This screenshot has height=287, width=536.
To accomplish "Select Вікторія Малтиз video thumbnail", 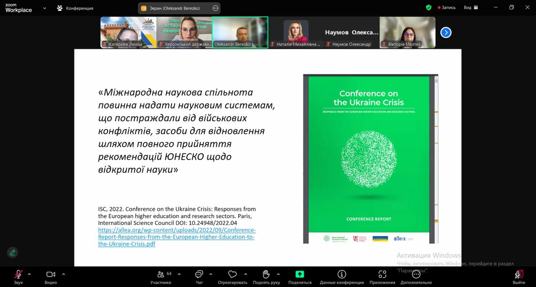I will [x=407, y=33].
